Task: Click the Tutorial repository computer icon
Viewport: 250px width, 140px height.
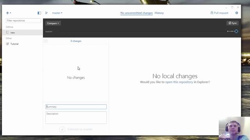Action: point(7,44)
